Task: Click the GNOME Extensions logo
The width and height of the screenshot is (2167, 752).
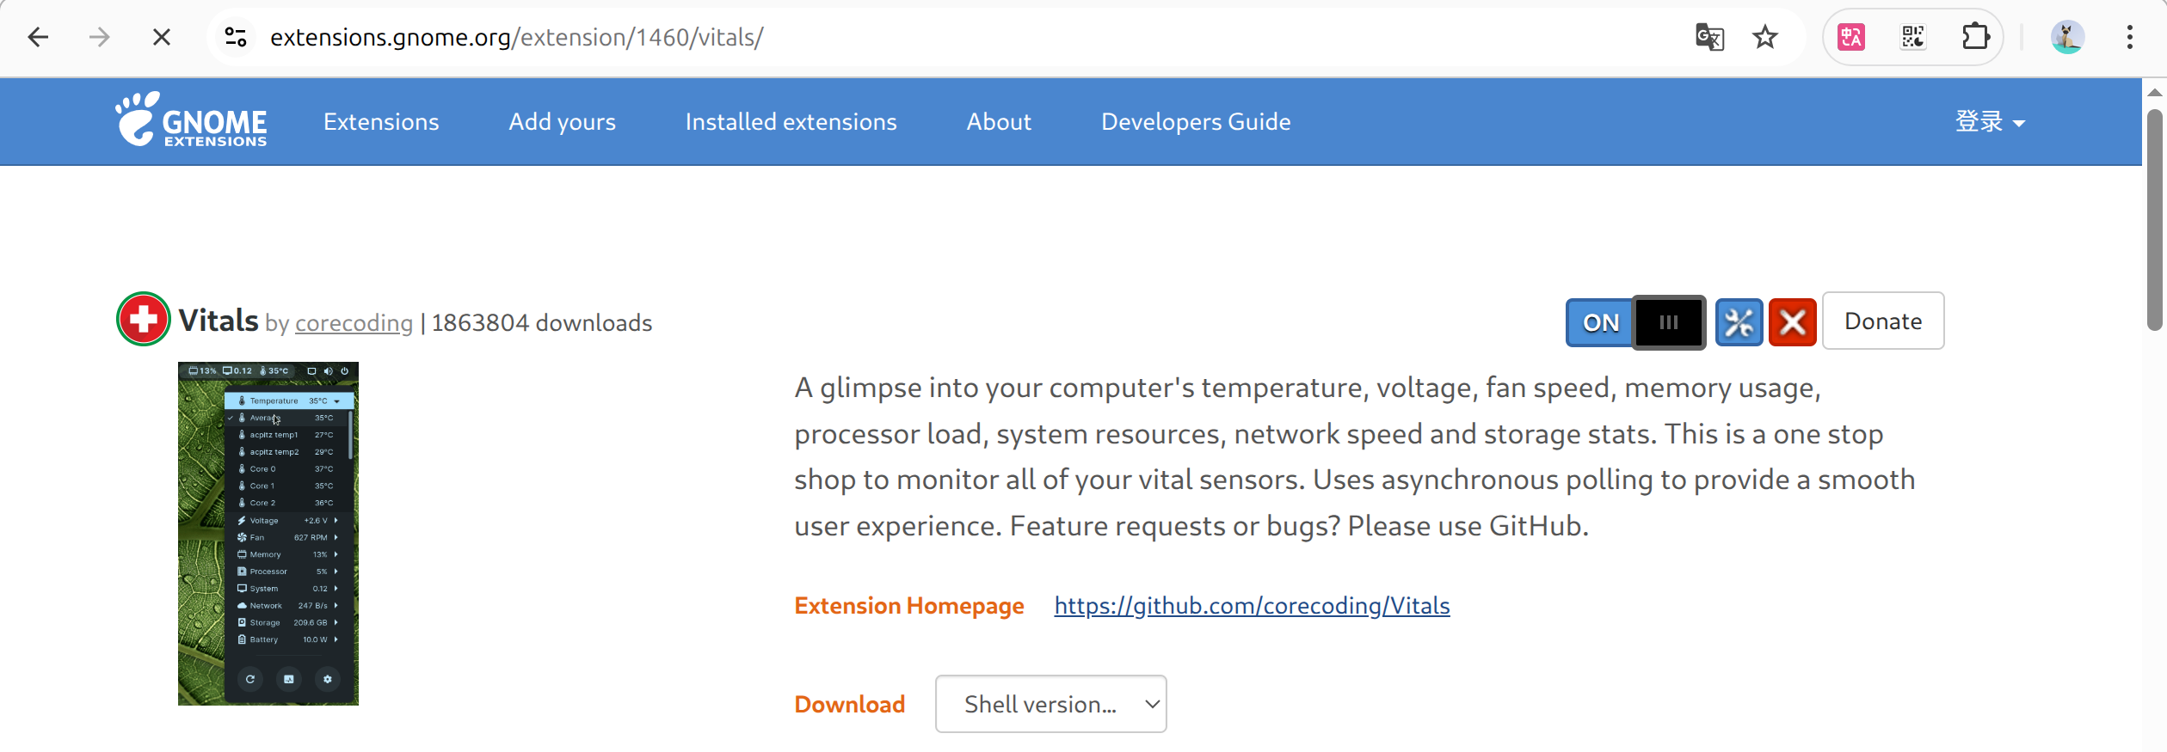Action: [x=191, y=120]
